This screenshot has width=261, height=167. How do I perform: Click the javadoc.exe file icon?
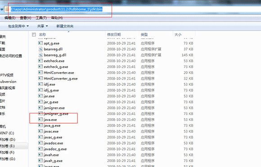(40, 143)
